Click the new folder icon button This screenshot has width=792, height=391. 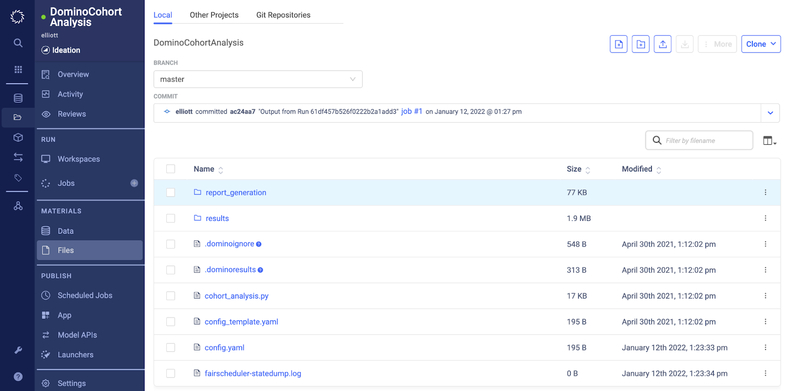[x=641, y=44]
